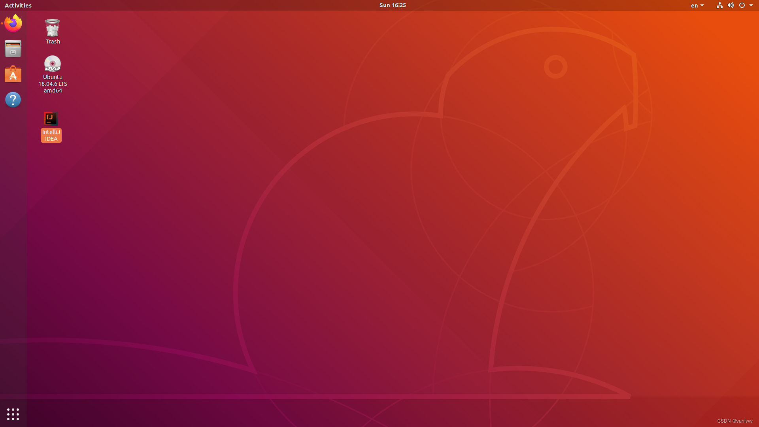Open the Activities overview
Viewport: 759px width, 427px height.
point(18,5)
